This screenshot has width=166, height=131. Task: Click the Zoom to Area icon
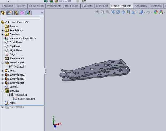pos(103,12)
